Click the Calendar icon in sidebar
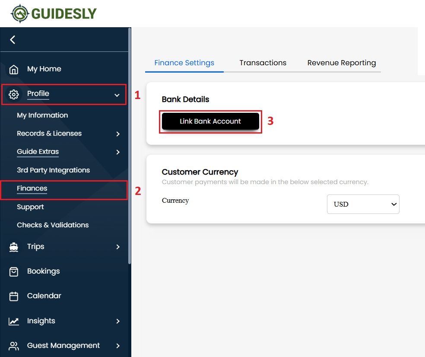Image resolution: width=425 pixels, height=357 pixels. tap(14, 296)
